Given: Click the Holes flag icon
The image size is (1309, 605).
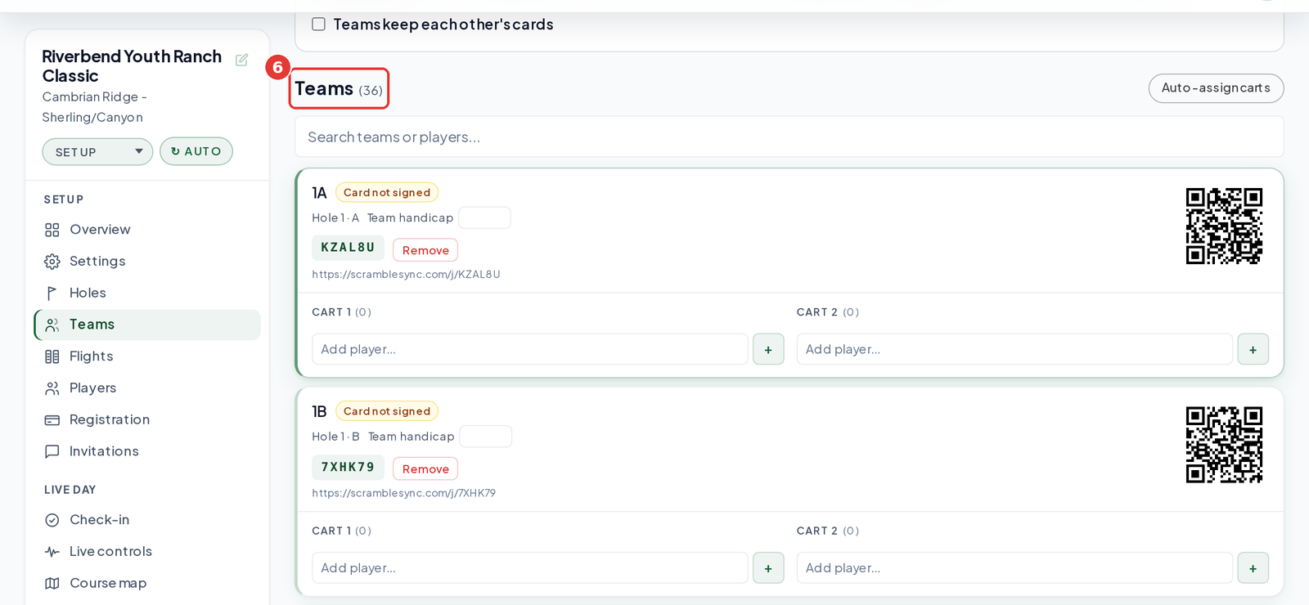Looking at the screenshot, I should 52,293.
